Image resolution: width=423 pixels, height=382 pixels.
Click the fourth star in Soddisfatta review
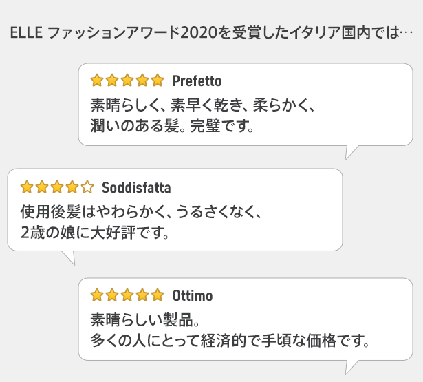click(72, 187)
